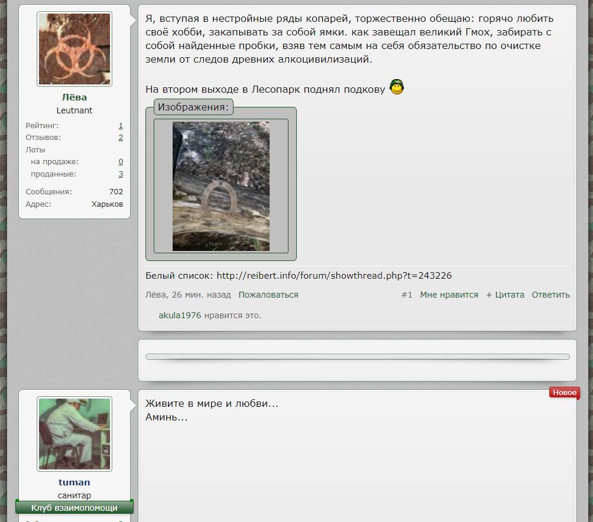Open the post permalink #1
The image size is (593, 522).
tap(407, 295)
